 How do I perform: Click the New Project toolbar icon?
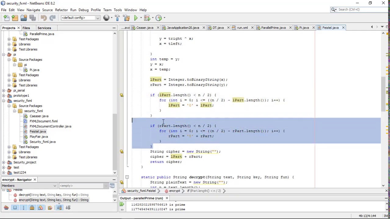point(15,18)
